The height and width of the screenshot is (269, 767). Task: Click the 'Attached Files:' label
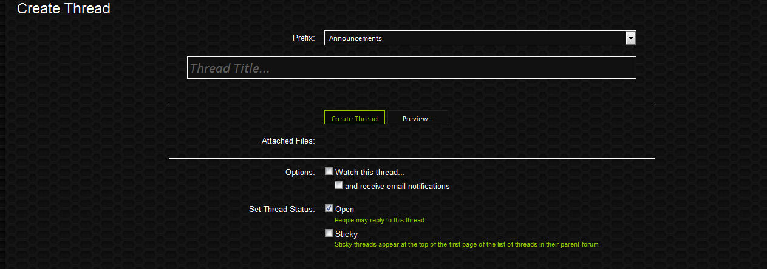pos(288,141)
